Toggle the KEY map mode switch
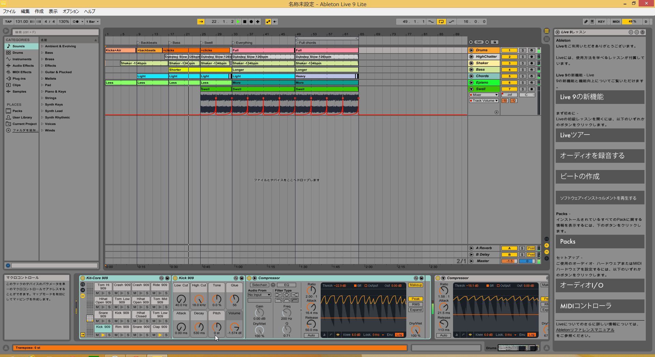 click(601, 21)
